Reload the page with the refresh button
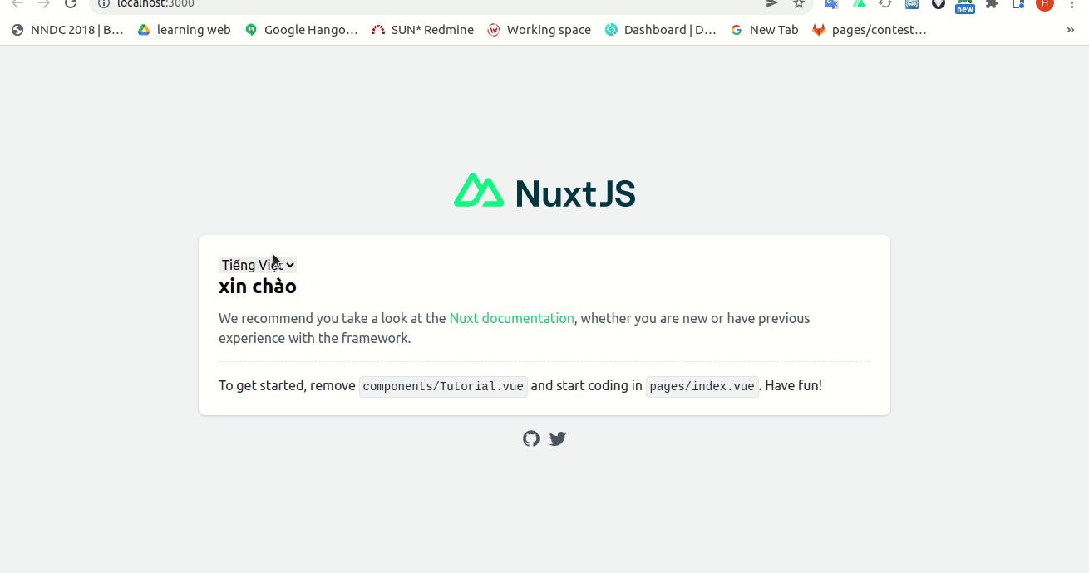This screenshot has width=1089, height=573. tap(71, 4)
